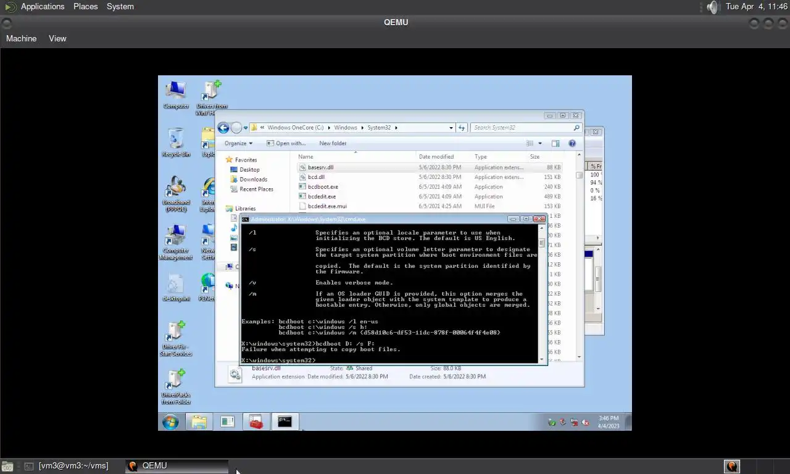The image size is (790, 474).
Task: Click cmd window scrollbar down arrow
Action: [542, 359]
